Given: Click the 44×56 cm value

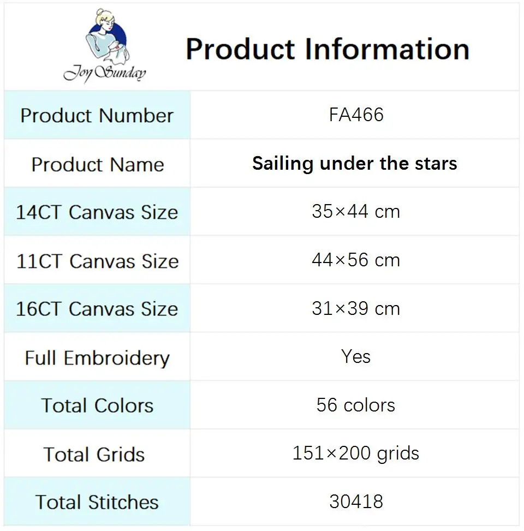Looking at the screenshot, I should [356, 260].
